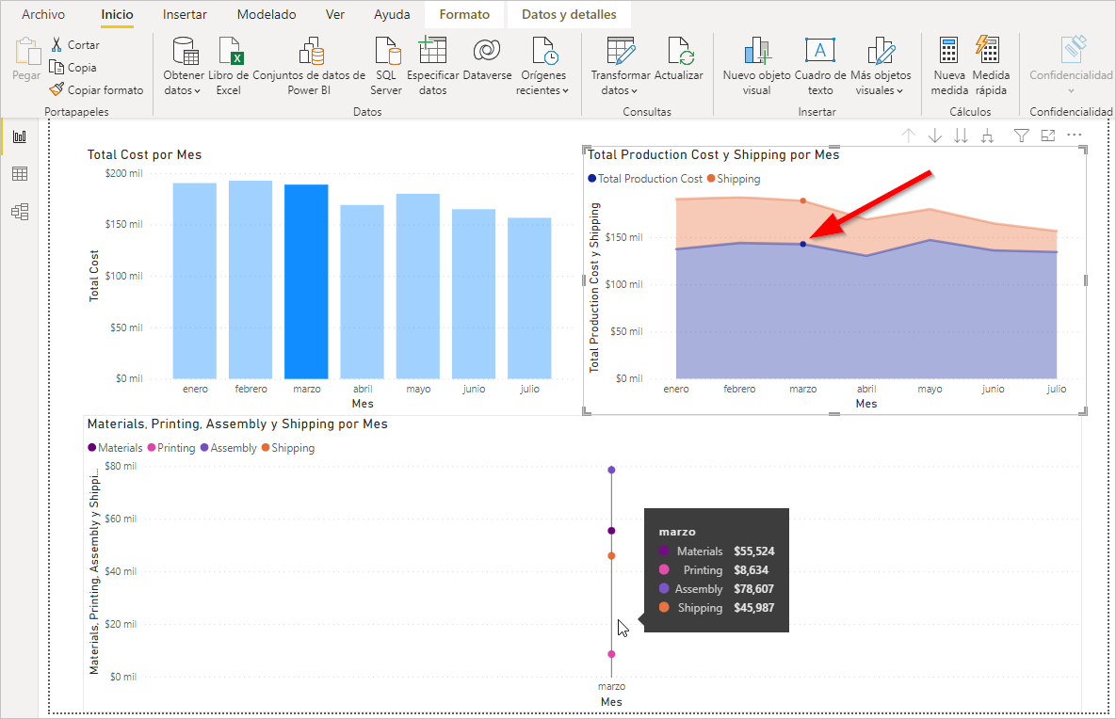Open the Datos y detalles tab

[x=569, y=14]
